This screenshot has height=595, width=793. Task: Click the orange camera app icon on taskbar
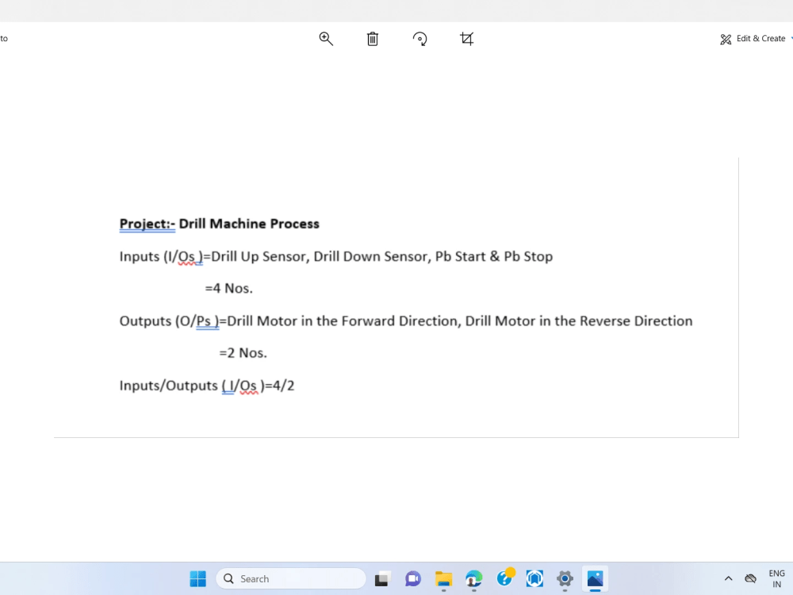coord(504,578)
